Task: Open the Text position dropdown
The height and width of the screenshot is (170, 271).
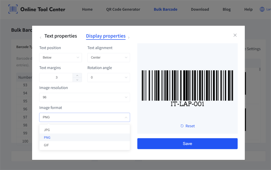Action: click(x=60, y=58)
